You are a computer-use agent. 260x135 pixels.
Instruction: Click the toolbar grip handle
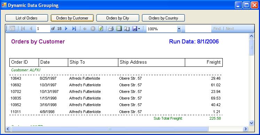7,29
